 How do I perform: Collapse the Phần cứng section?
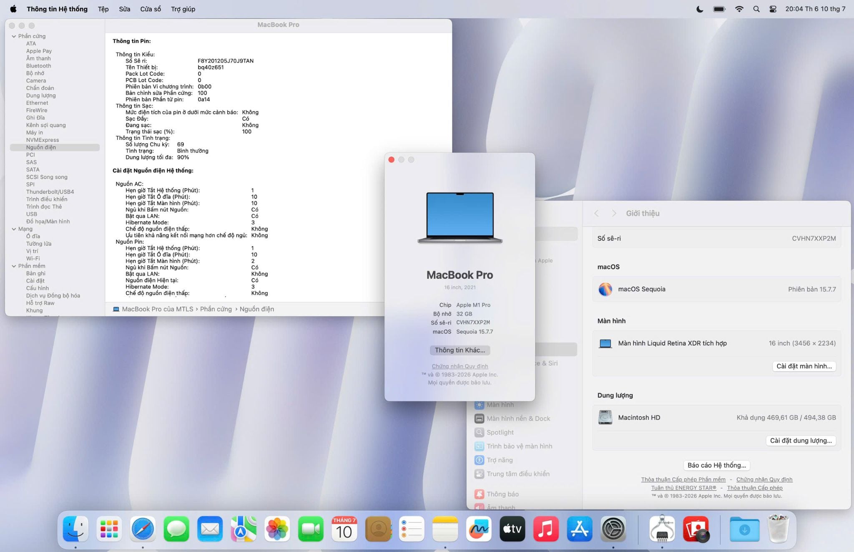pyautogui.click(x=14, y=36)
